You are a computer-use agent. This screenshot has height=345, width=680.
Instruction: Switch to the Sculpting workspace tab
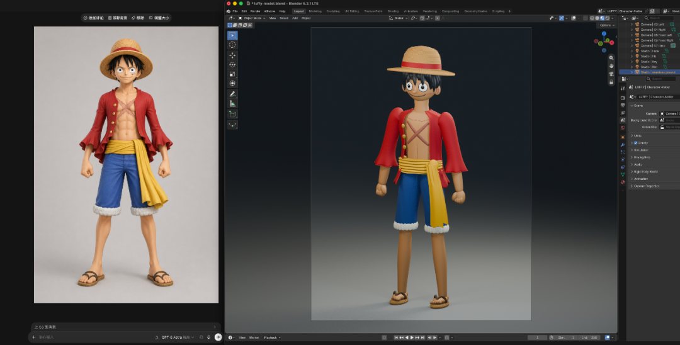pyautogui.click(x=333, y=11)
